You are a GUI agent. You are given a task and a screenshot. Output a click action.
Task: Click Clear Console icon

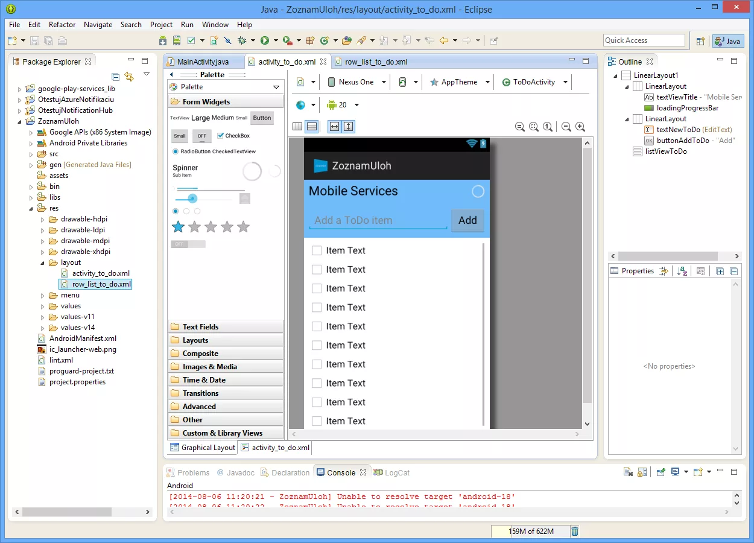pyautogui.click(x=628, y=472)
